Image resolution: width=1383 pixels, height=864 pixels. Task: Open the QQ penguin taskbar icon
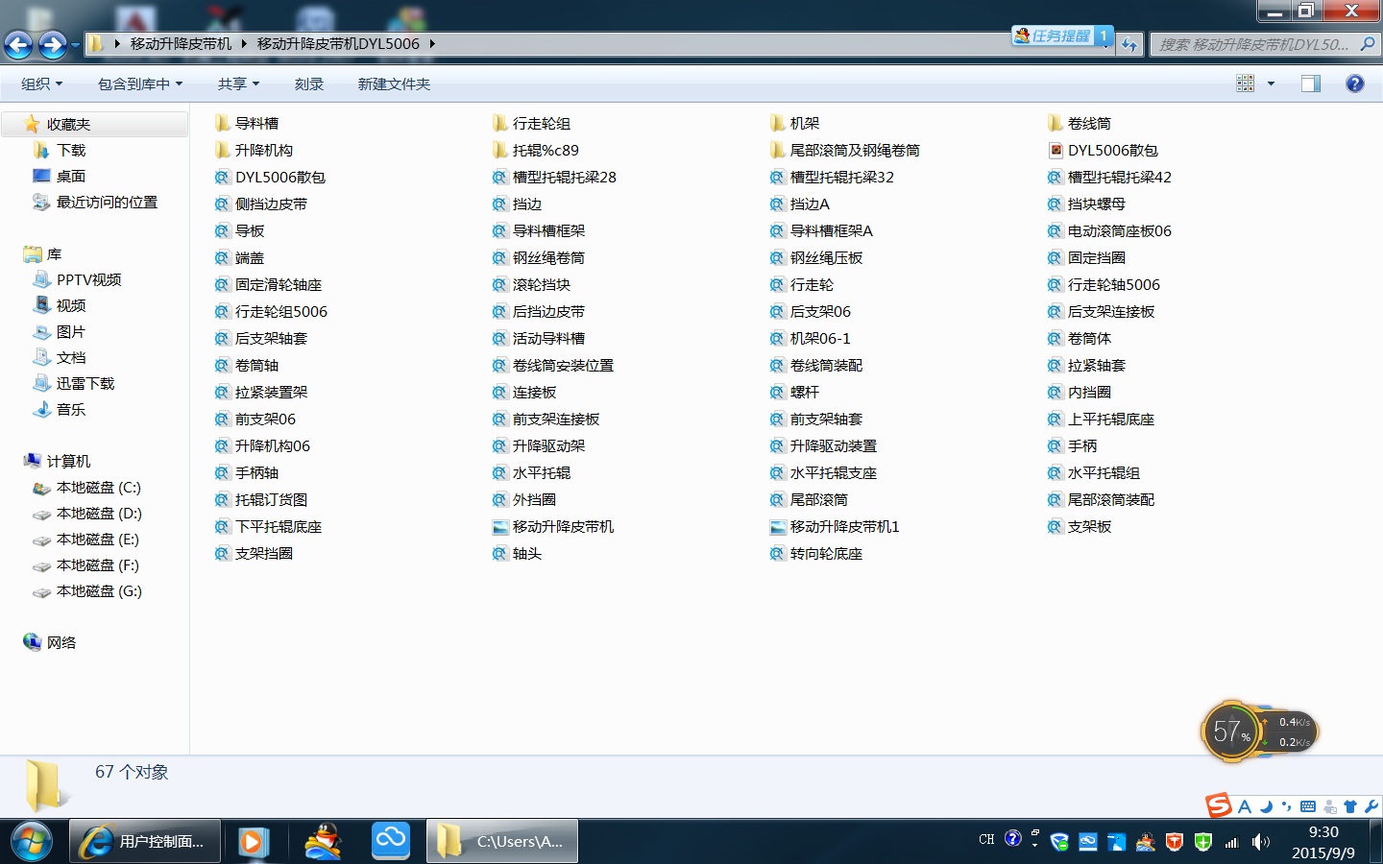(x=324, y=842)
